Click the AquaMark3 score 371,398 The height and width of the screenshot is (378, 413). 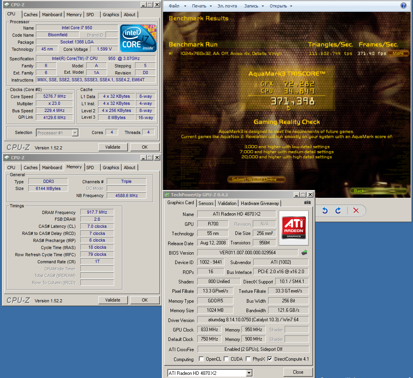(293, 101)
